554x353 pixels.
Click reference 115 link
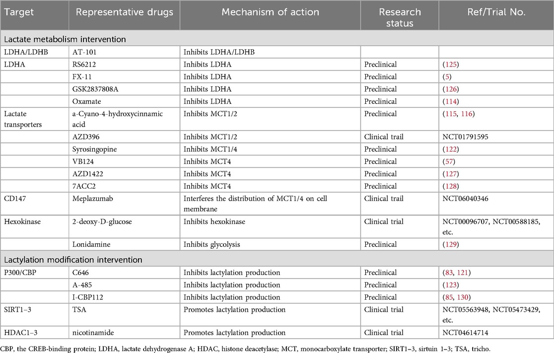[451, 114]
